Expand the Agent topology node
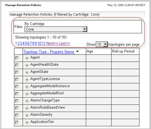Screen dimensions: 151x129 (27, 58)
